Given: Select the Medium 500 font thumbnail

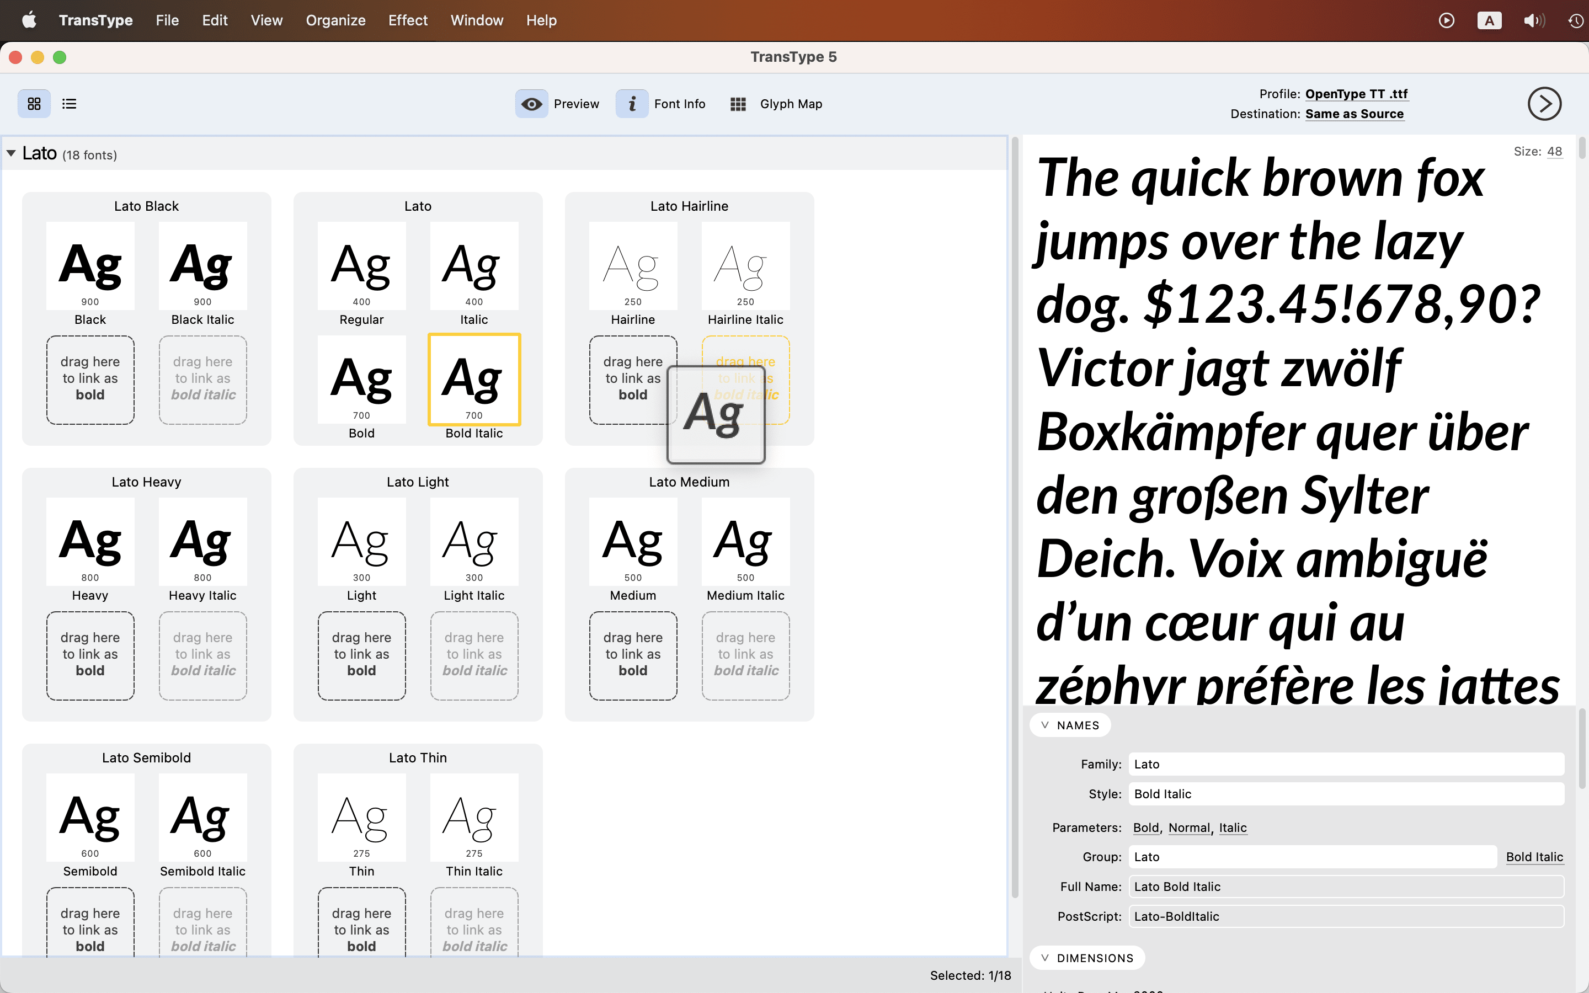Looking at the screenshot, I should (633, 541).
